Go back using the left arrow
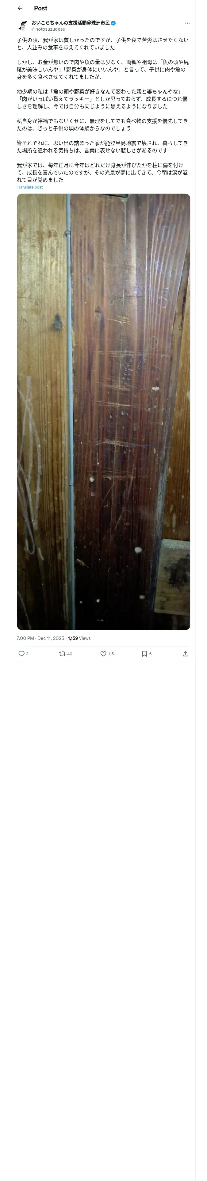207x1181 pixels. (20, 8)
